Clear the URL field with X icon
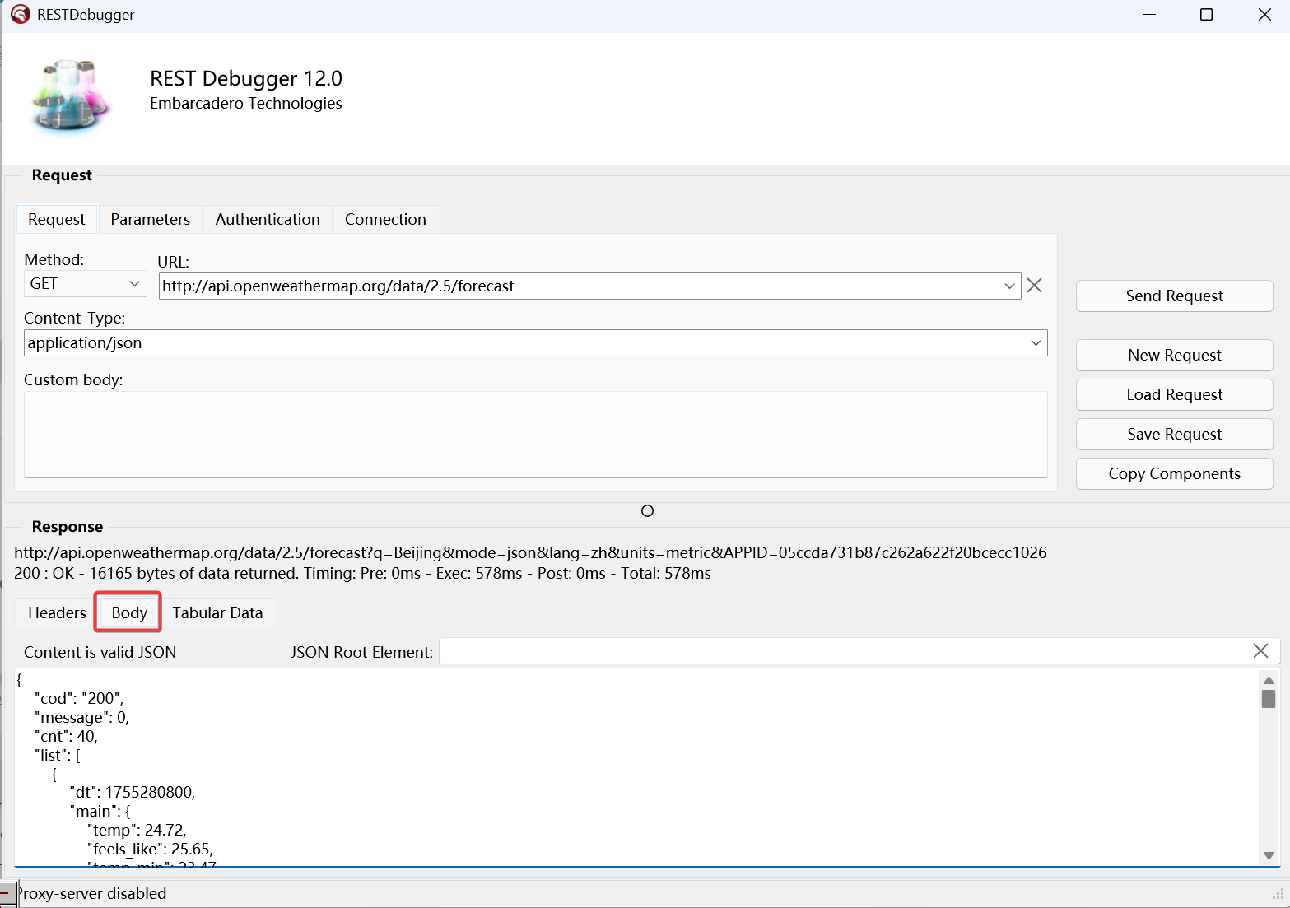1290x908 pixels. click(1035, 286)
